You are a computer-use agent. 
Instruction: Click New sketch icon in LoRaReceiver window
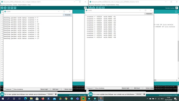[x=97, y=8]
